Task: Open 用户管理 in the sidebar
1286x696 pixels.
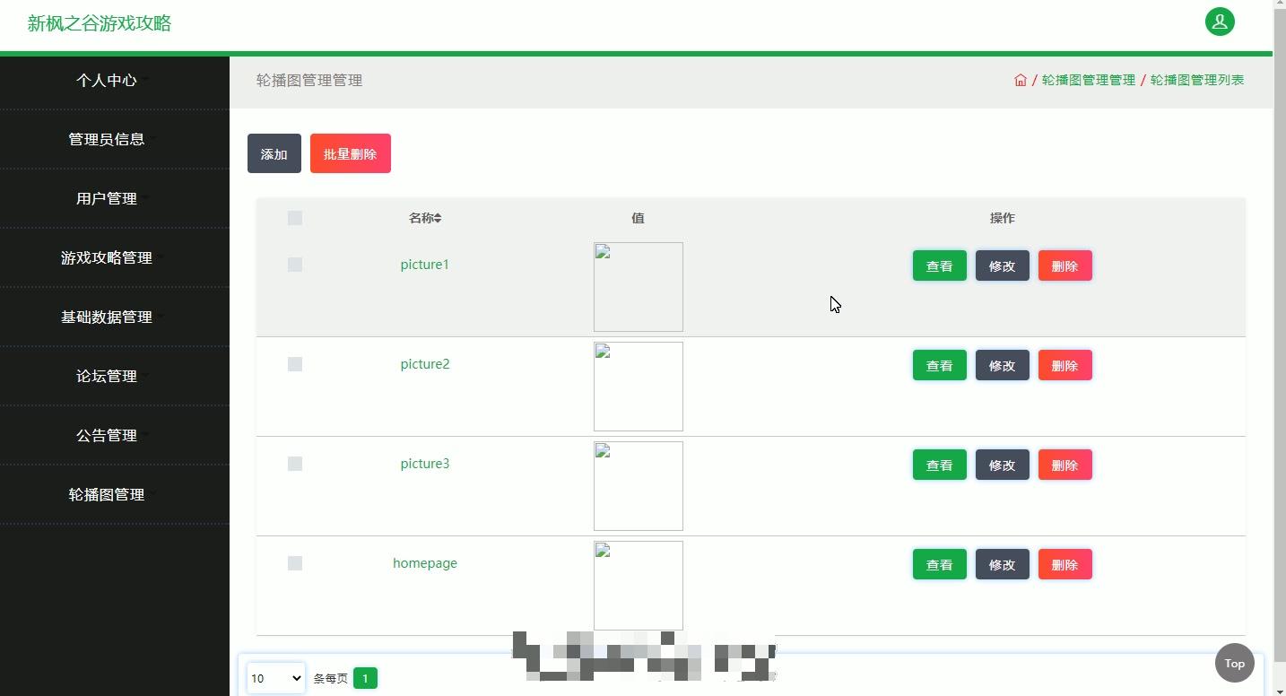Action: point(107,198)
